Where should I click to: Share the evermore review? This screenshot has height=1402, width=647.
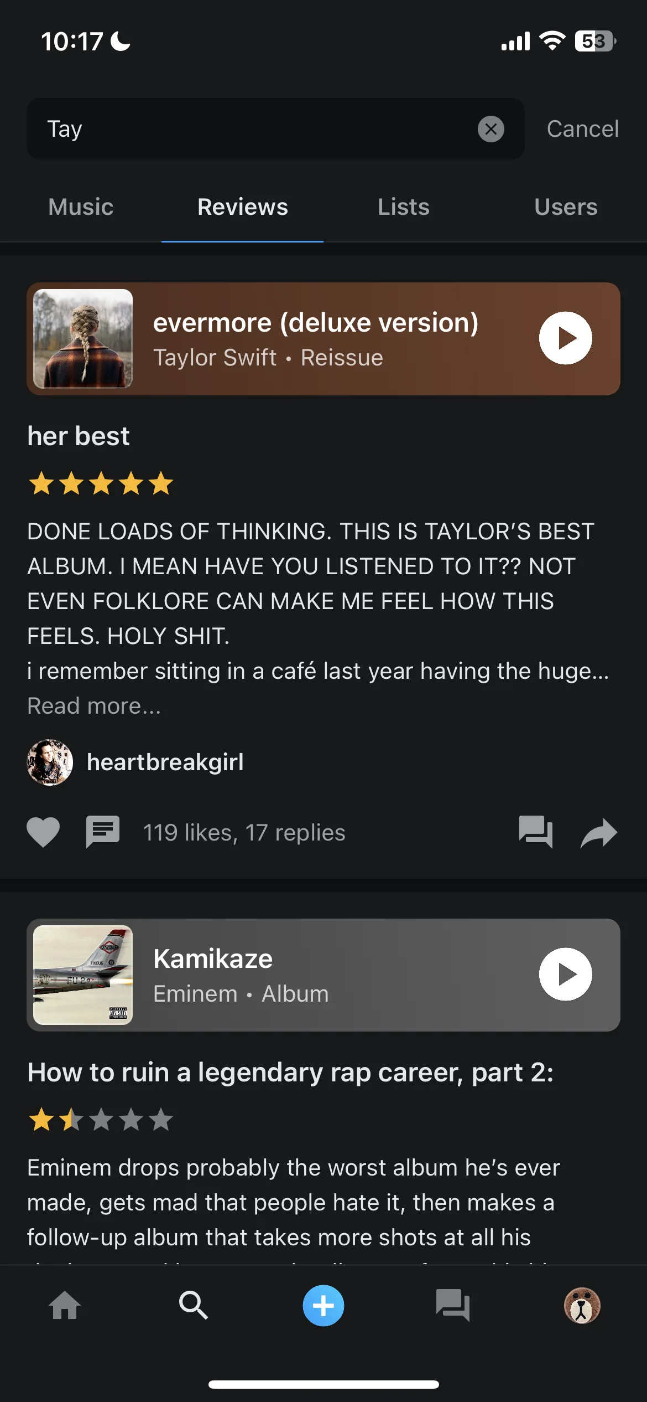point(599,832)
